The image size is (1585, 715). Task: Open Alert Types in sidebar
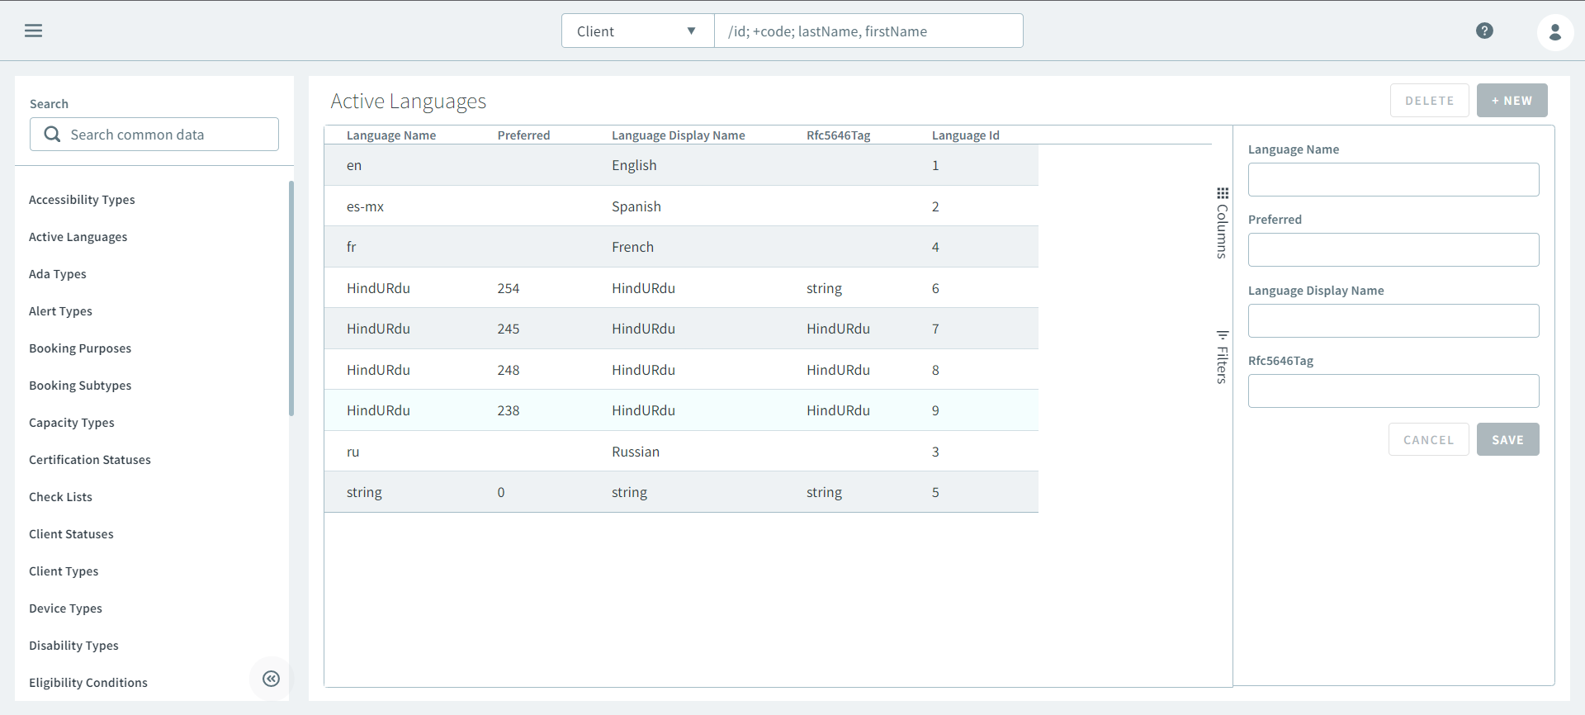coord(60,311)
